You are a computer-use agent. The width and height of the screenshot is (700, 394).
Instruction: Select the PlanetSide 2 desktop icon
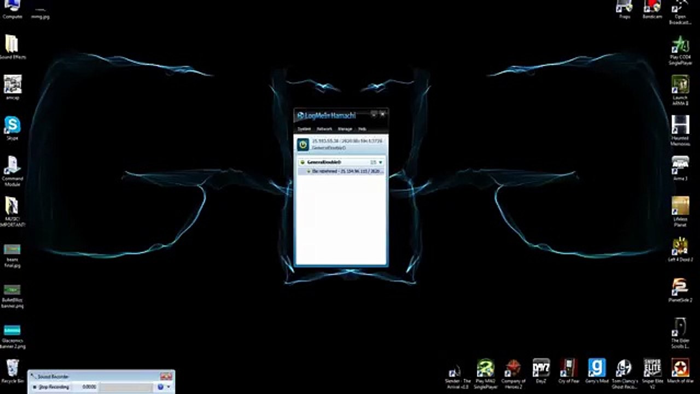click(x=680, y=290)
